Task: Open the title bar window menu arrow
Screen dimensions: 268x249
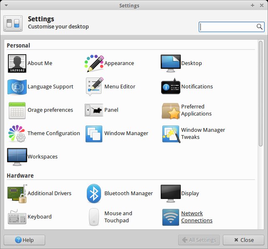Action: coord(6,5)
